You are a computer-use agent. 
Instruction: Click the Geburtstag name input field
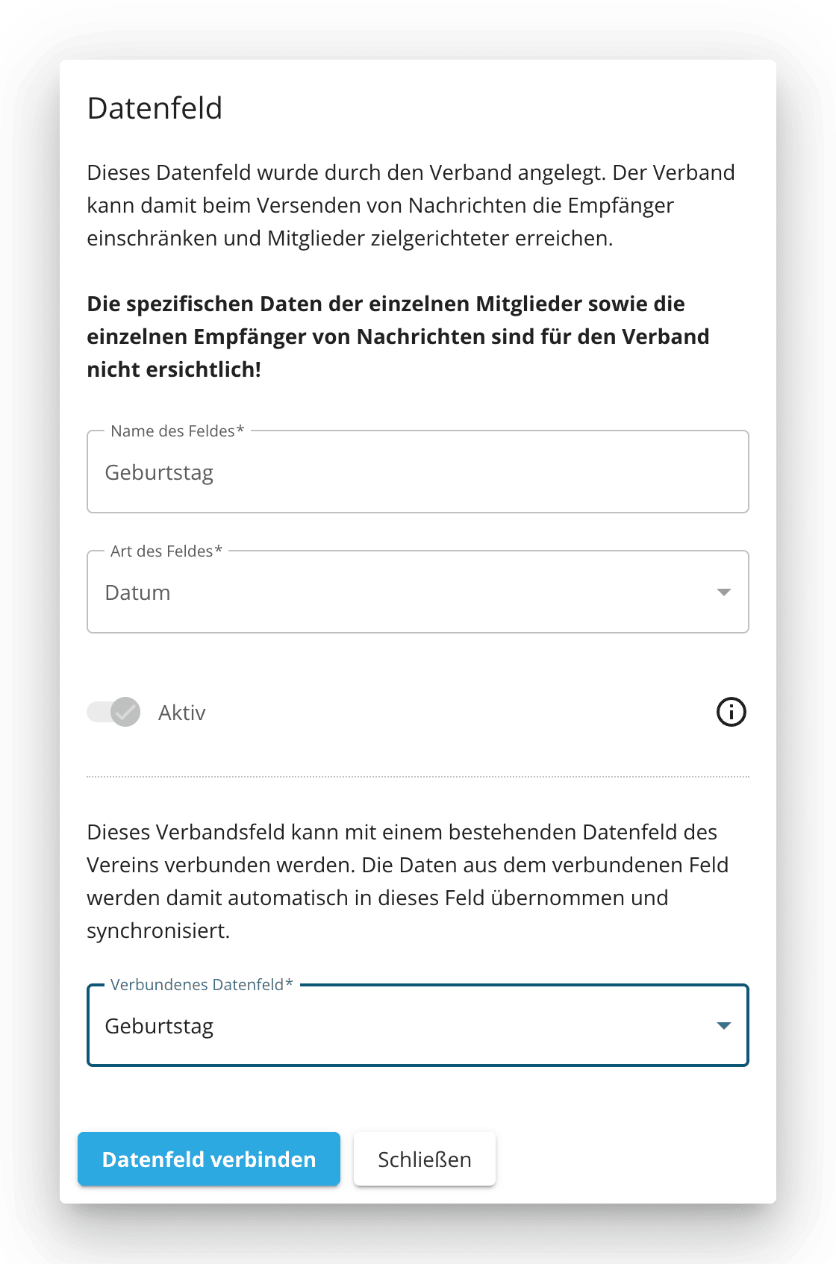coord(417,472)
